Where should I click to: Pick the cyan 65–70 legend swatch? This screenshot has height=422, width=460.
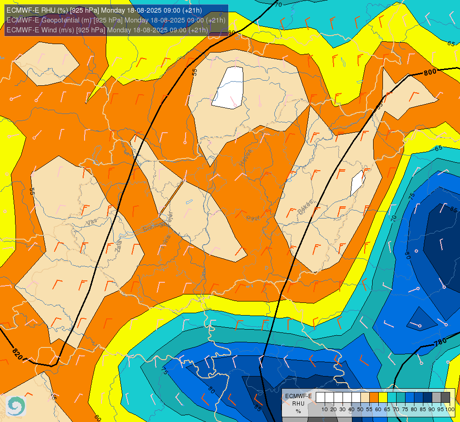pos(392,397)
